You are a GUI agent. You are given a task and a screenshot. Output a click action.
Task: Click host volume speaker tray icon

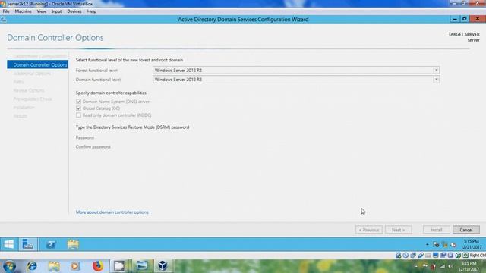(x=450, y=266)
